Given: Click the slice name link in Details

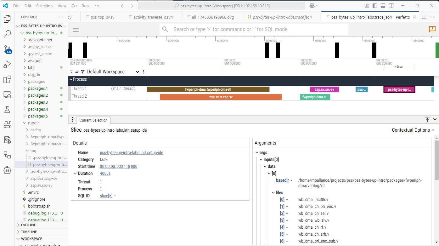Looking at the screenshot, I should (x=131, y=152).
